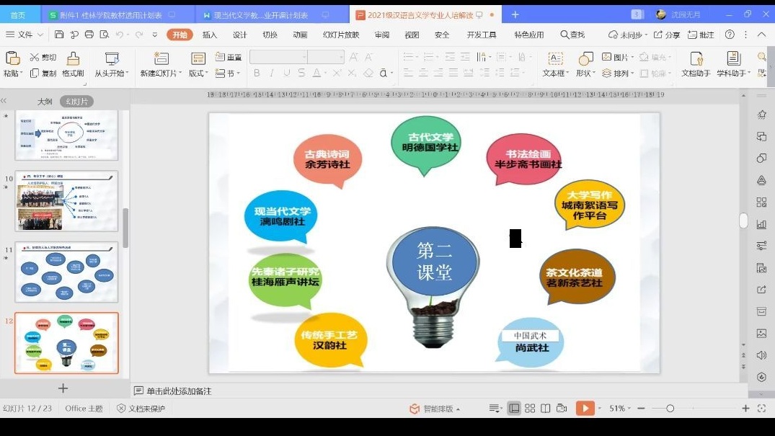The height and width of the screenshot is (436, 775).
Task: Click the Print icon in quick toolbar
Action: tap(89, 35)
